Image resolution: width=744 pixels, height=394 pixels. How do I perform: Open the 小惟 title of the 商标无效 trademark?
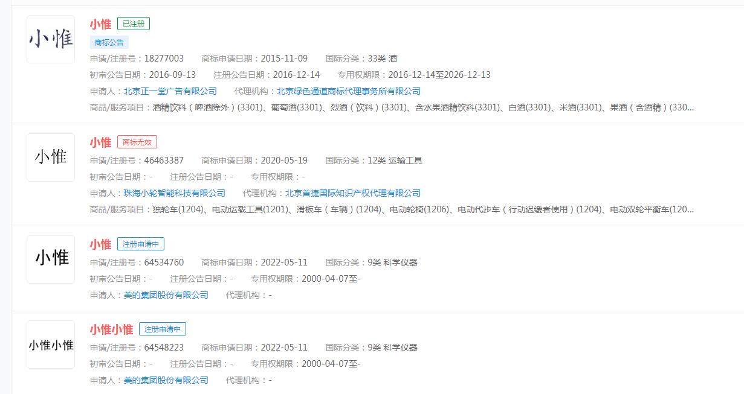(100, 142)
